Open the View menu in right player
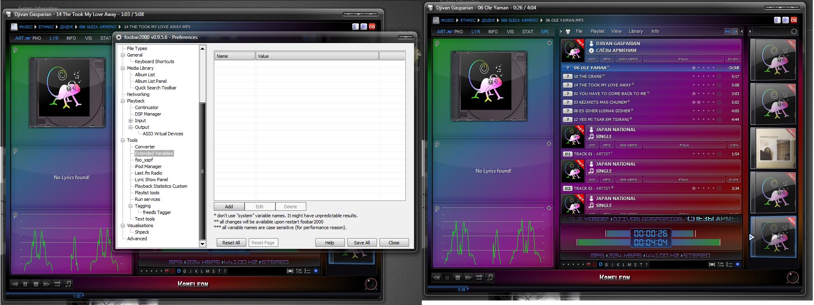 tap(616, 31)
